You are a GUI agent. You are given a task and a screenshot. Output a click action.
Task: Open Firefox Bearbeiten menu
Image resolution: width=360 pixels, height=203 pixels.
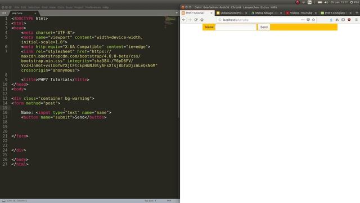210,7
